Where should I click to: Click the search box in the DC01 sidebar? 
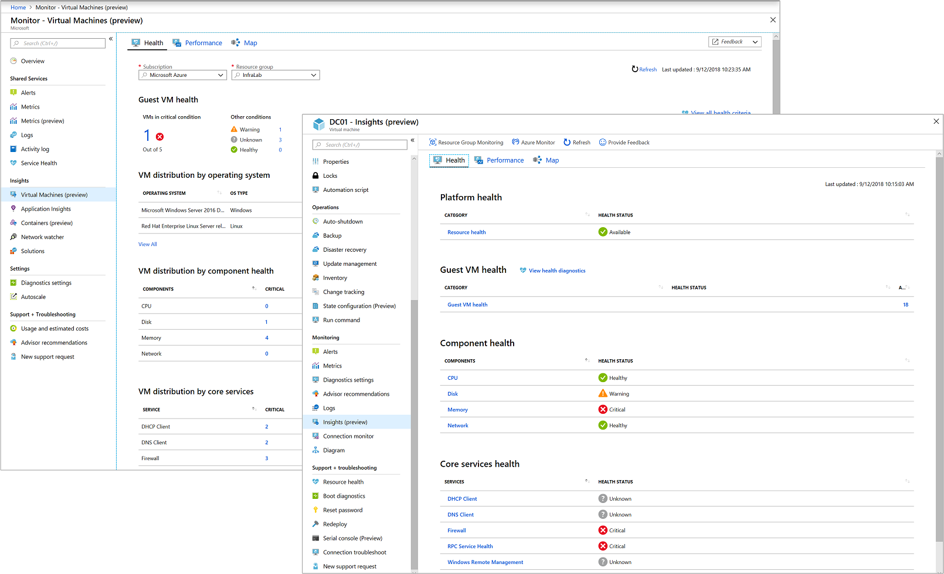(359, 144)
